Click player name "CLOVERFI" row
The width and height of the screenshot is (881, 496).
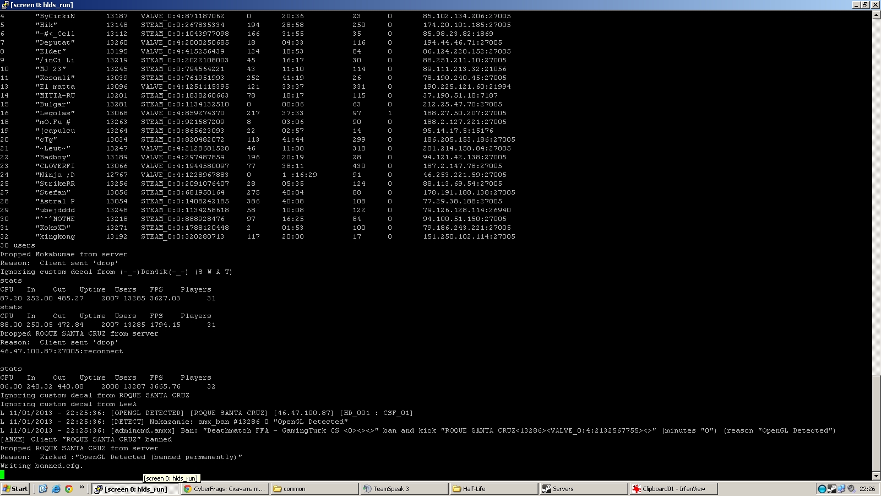tap(55, 166)
